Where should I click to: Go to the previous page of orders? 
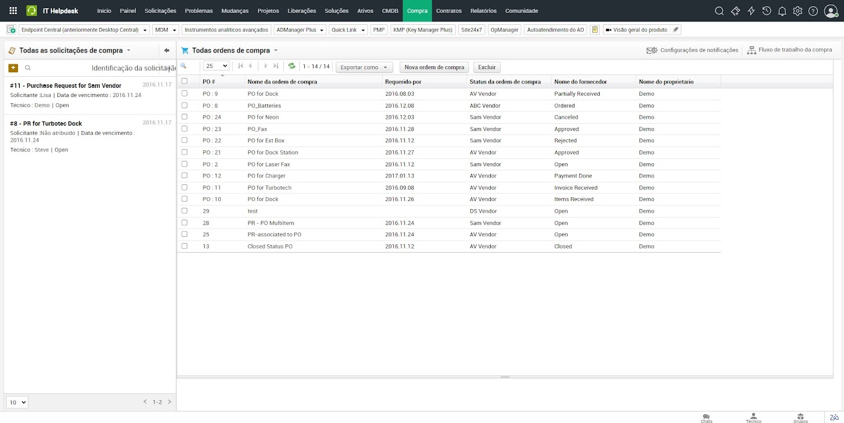[250, 66]
